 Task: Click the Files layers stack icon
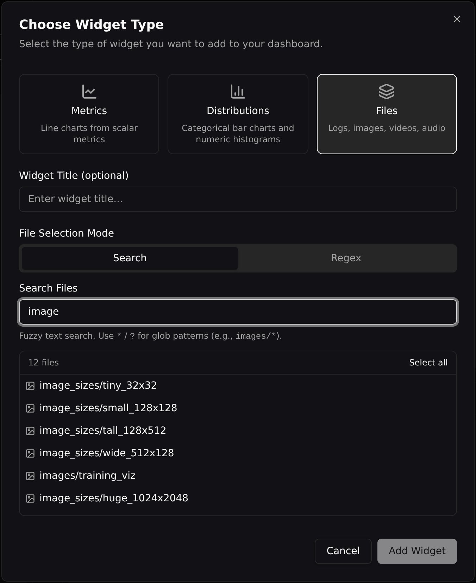click(387, 92)
